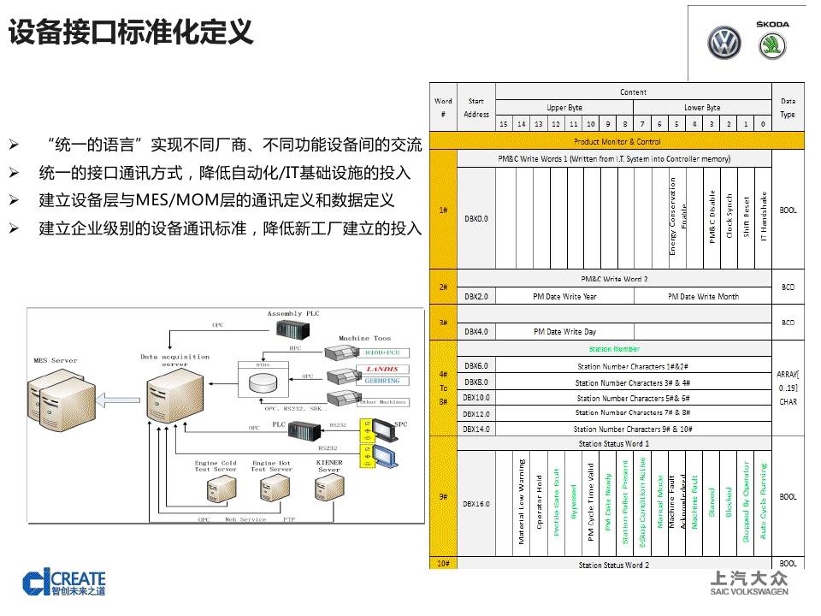Select the R40D+PCU machine label

381,352
